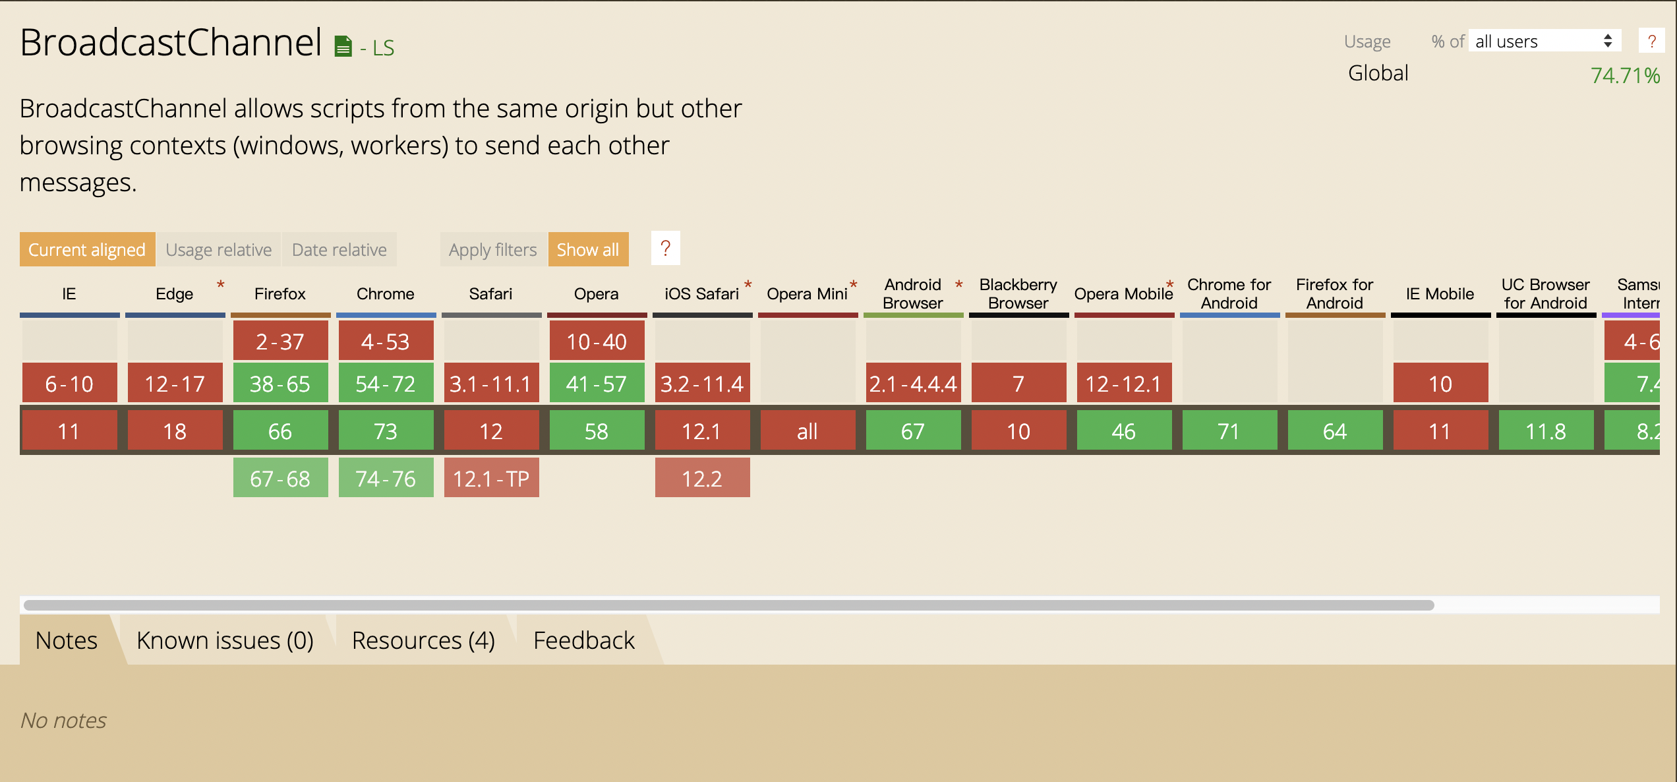Click the IE column header
Viewport: 1677px width, 782px height.
coord(69,293)
